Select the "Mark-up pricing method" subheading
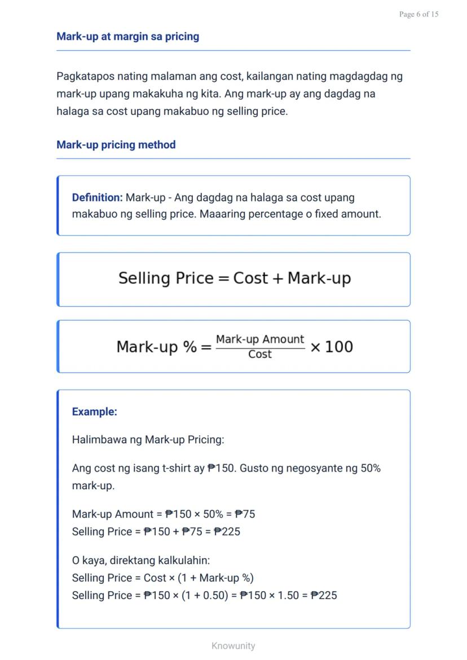467x660 pixels. [x=116, y=145]
